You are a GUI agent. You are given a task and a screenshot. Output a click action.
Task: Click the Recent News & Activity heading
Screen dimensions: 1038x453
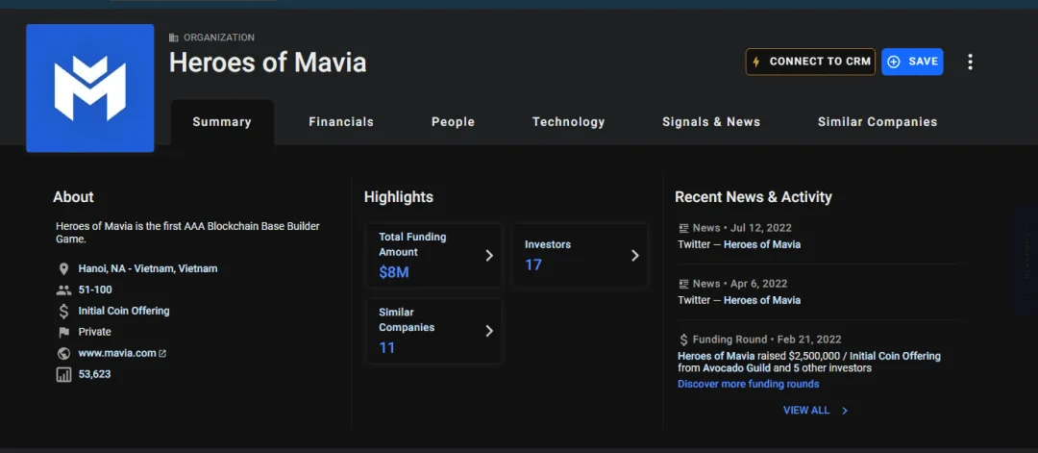point(754,197)
